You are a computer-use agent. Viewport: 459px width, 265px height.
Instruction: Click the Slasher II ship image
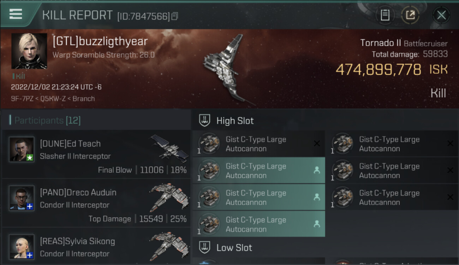point(169,148)
